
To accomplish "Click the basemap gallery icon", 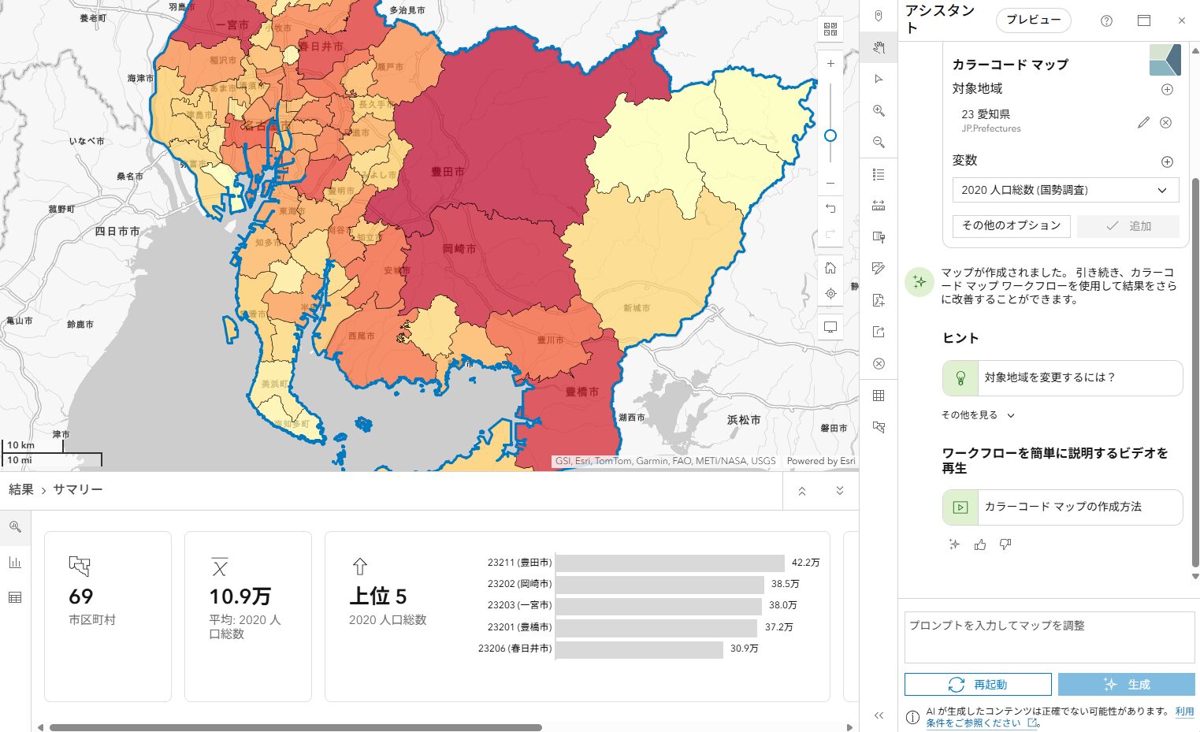I will tap(830, 29).
